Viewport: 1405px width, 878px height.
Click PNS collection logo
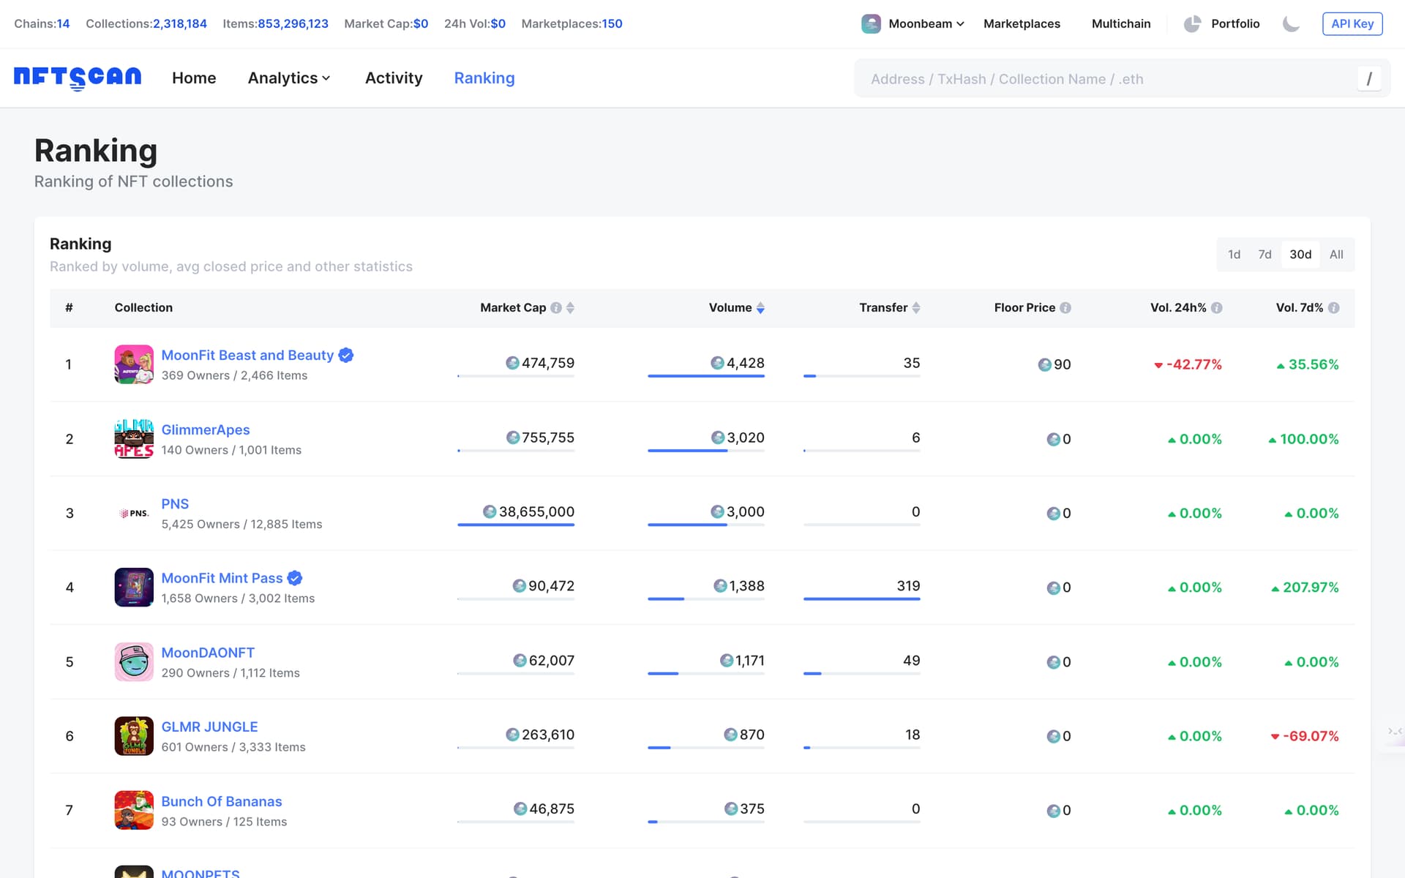point(134,513)
